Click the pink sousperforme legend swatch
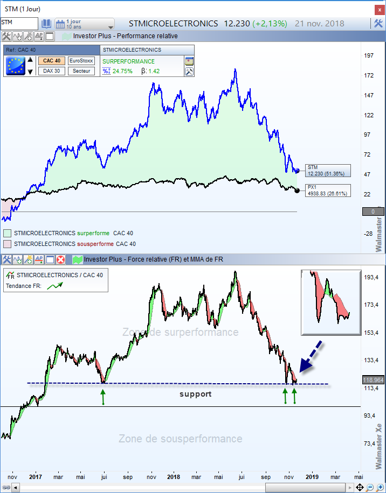Image resolution: width=386 pixels, height=493 pixels. click(x=7, y=244)
